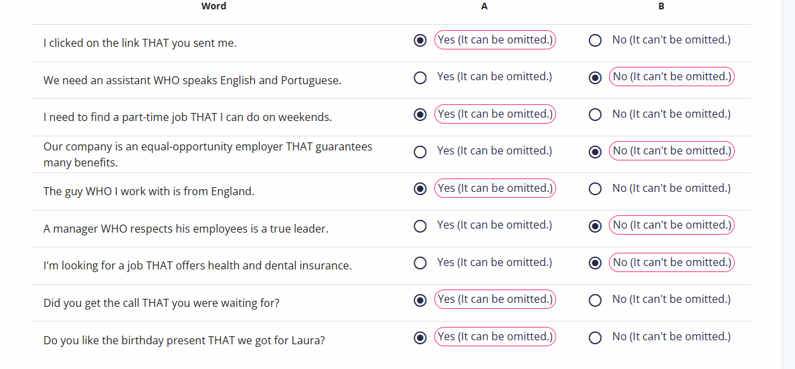The width and height of the screenshot is (795, 369).
Task: Click selected 'Yes' radio for guy WHO I work with
Action: [420, 189]
